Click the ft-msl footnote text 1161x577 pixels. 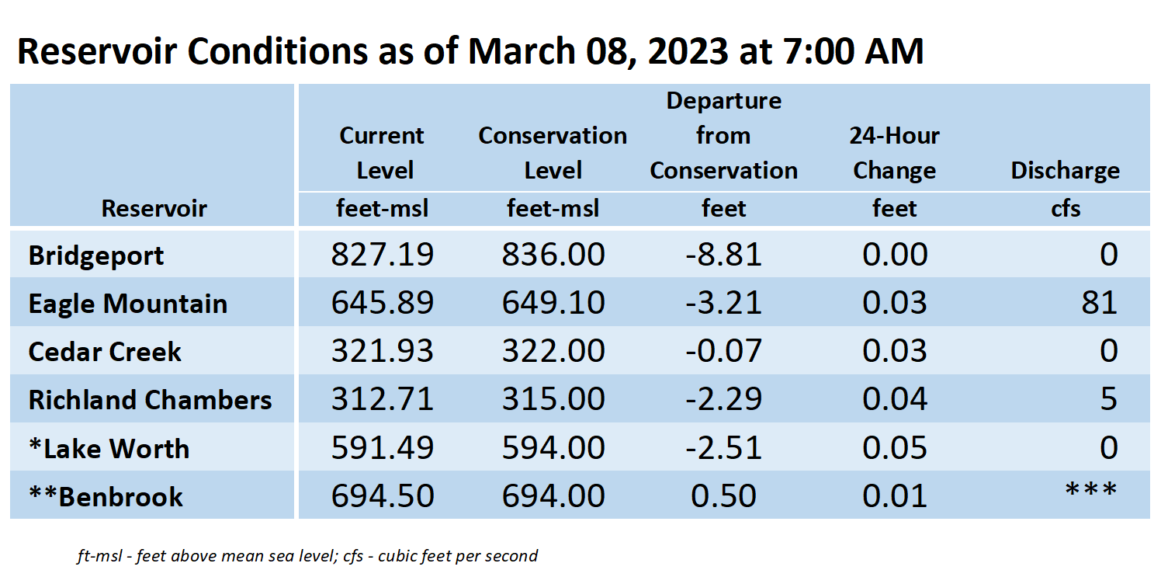(x=307, y=556)
